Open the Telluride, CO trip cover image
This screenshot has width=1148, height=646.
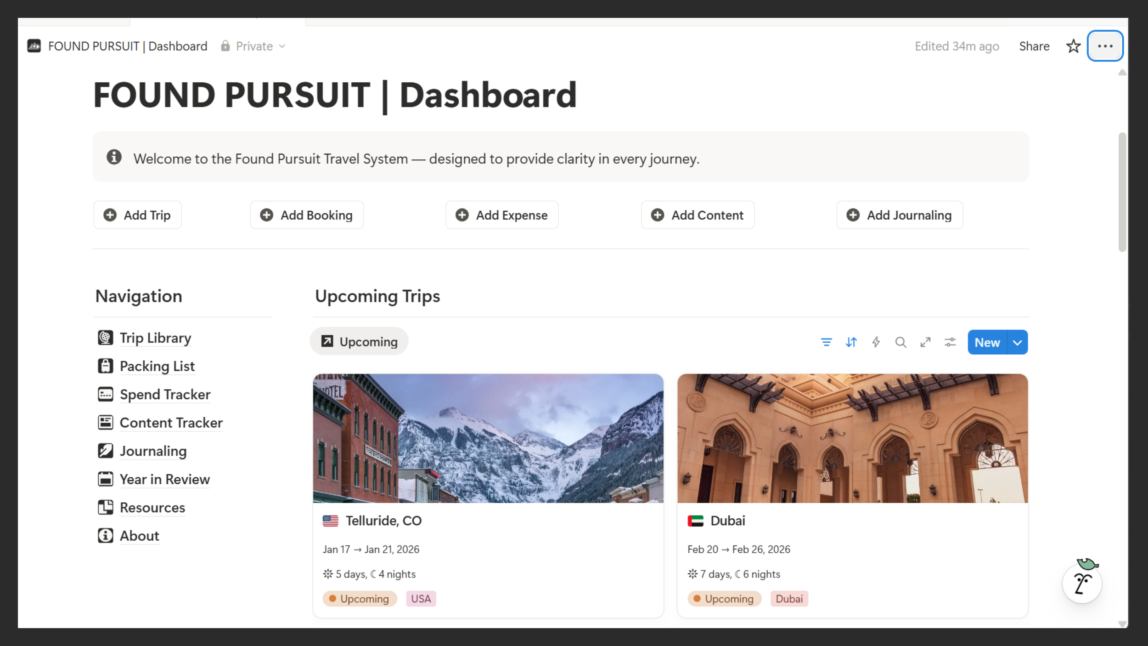click(x=488, y=438)
